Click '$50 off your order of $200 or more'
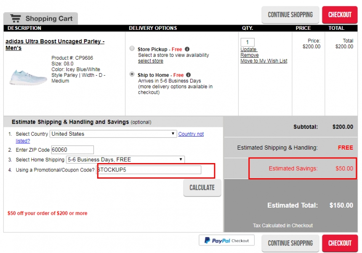This screenshot has width=362, height=253. [x=47, y=213]
